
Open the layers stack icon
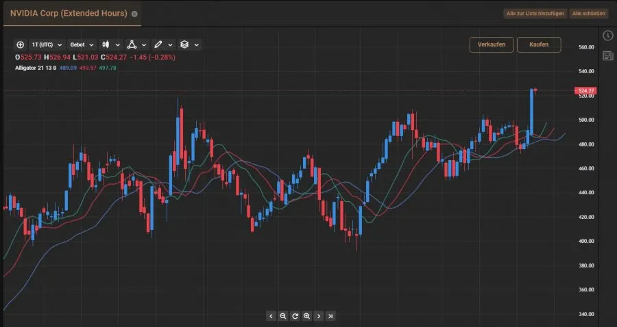click(184, 44)
